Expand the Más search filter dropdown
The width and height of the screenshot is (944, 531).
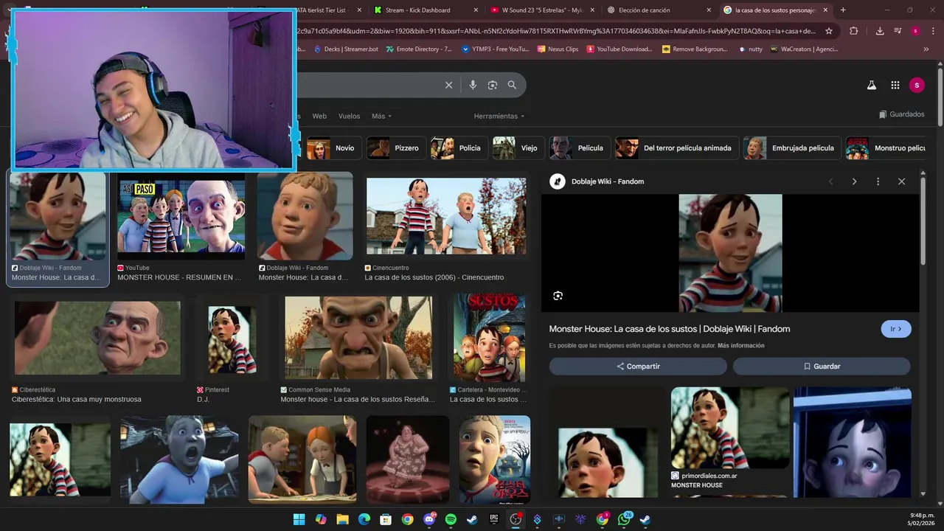tap(381, 116)
